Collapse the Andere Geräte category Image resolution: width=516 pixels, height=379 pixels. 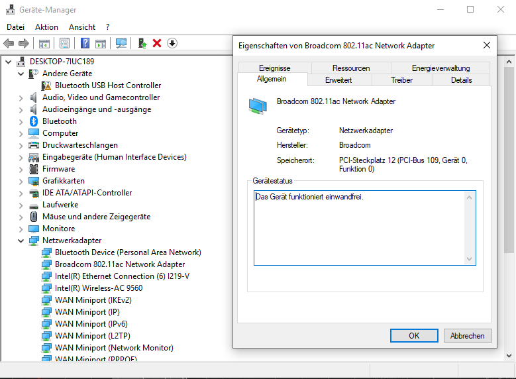coord(21,74)
